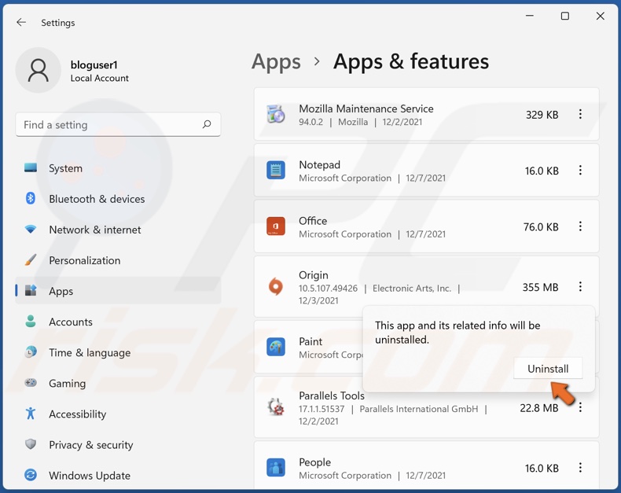Viewport: 621px width, 493px height.
Task: Click the Windows Update sync icon
Action: [x=31, y=475]
